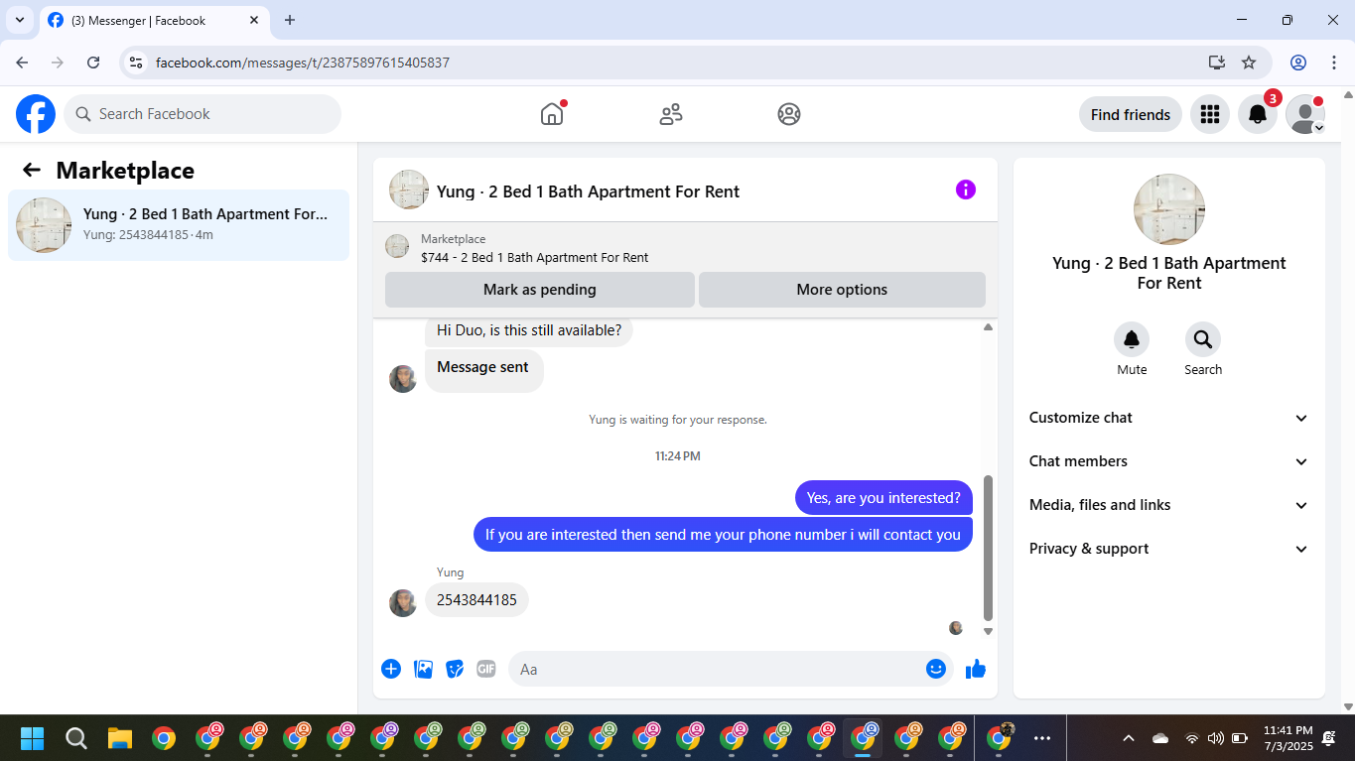Open listing thumbnail in right panel
The width and height of the screenshot is (1355, 761).
click(1169, 209)
